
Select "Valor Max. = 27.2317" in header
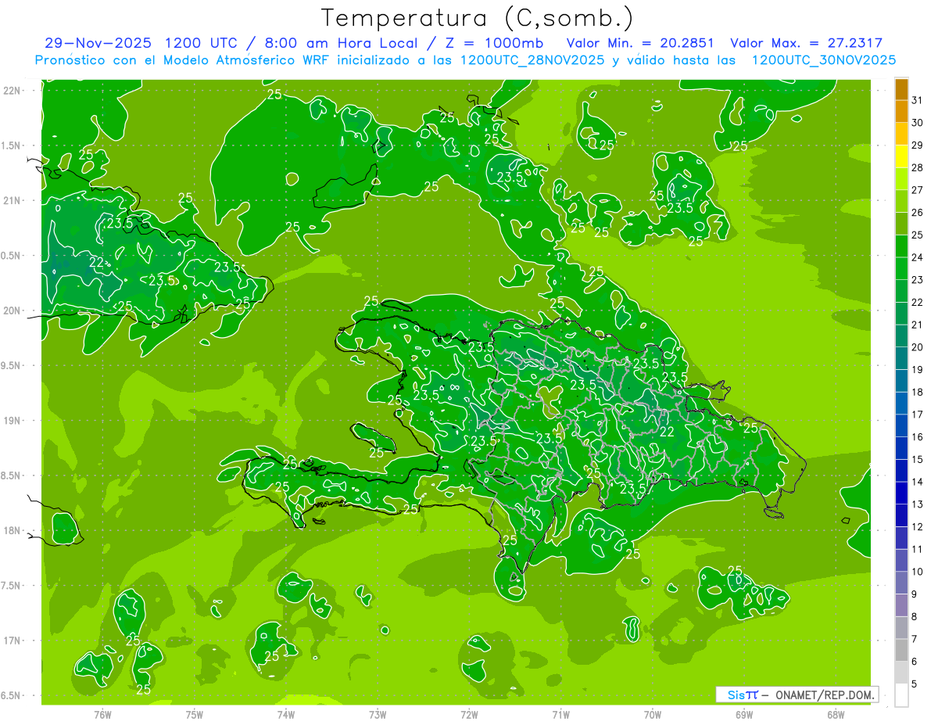806,43
